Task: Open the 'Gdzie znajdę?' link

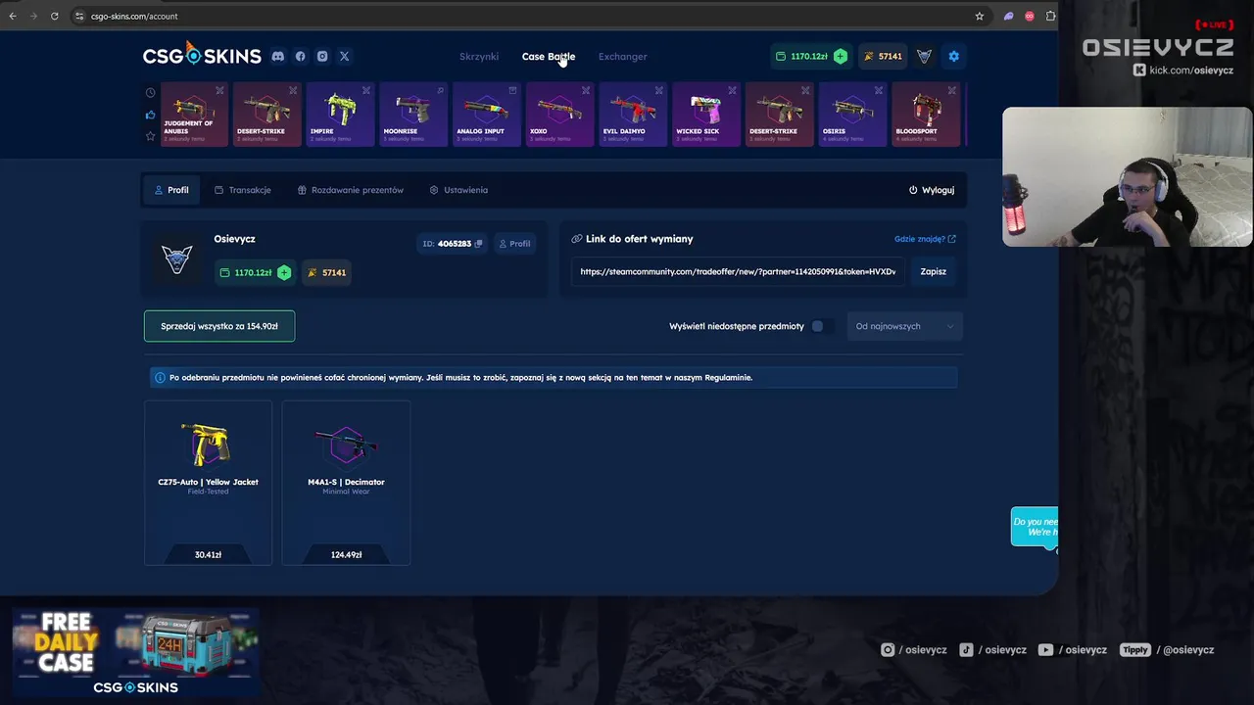Action: click(925, 239)
